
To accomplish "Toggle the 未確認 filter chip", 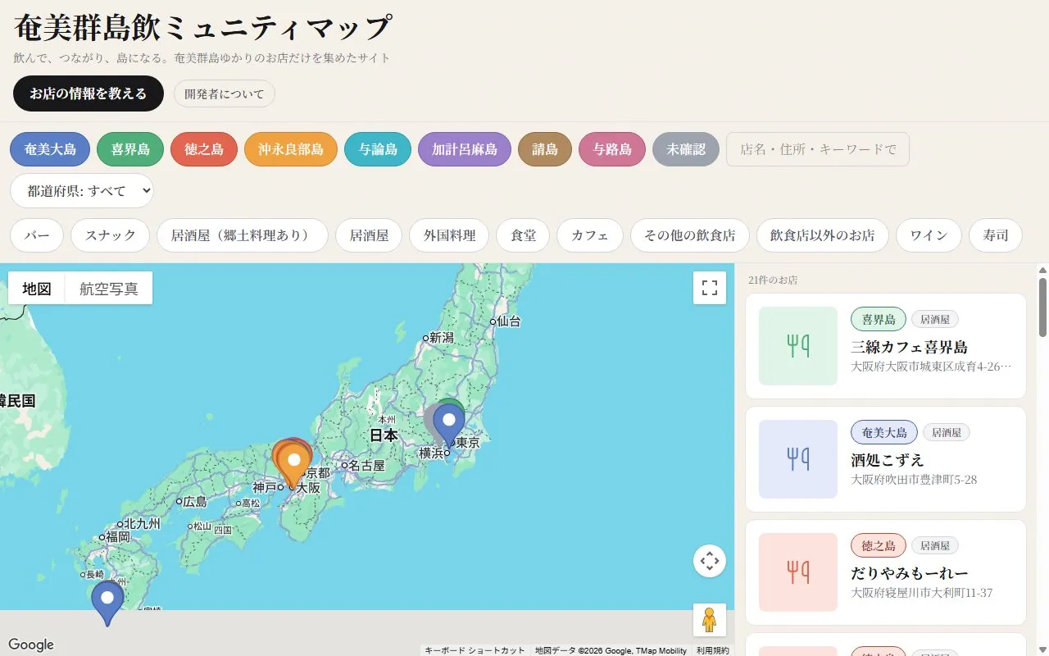I will pos(686,149).
